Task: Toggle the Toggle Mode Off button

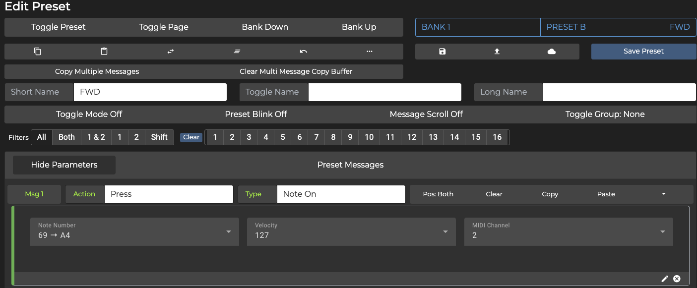Action: (89, 115)
